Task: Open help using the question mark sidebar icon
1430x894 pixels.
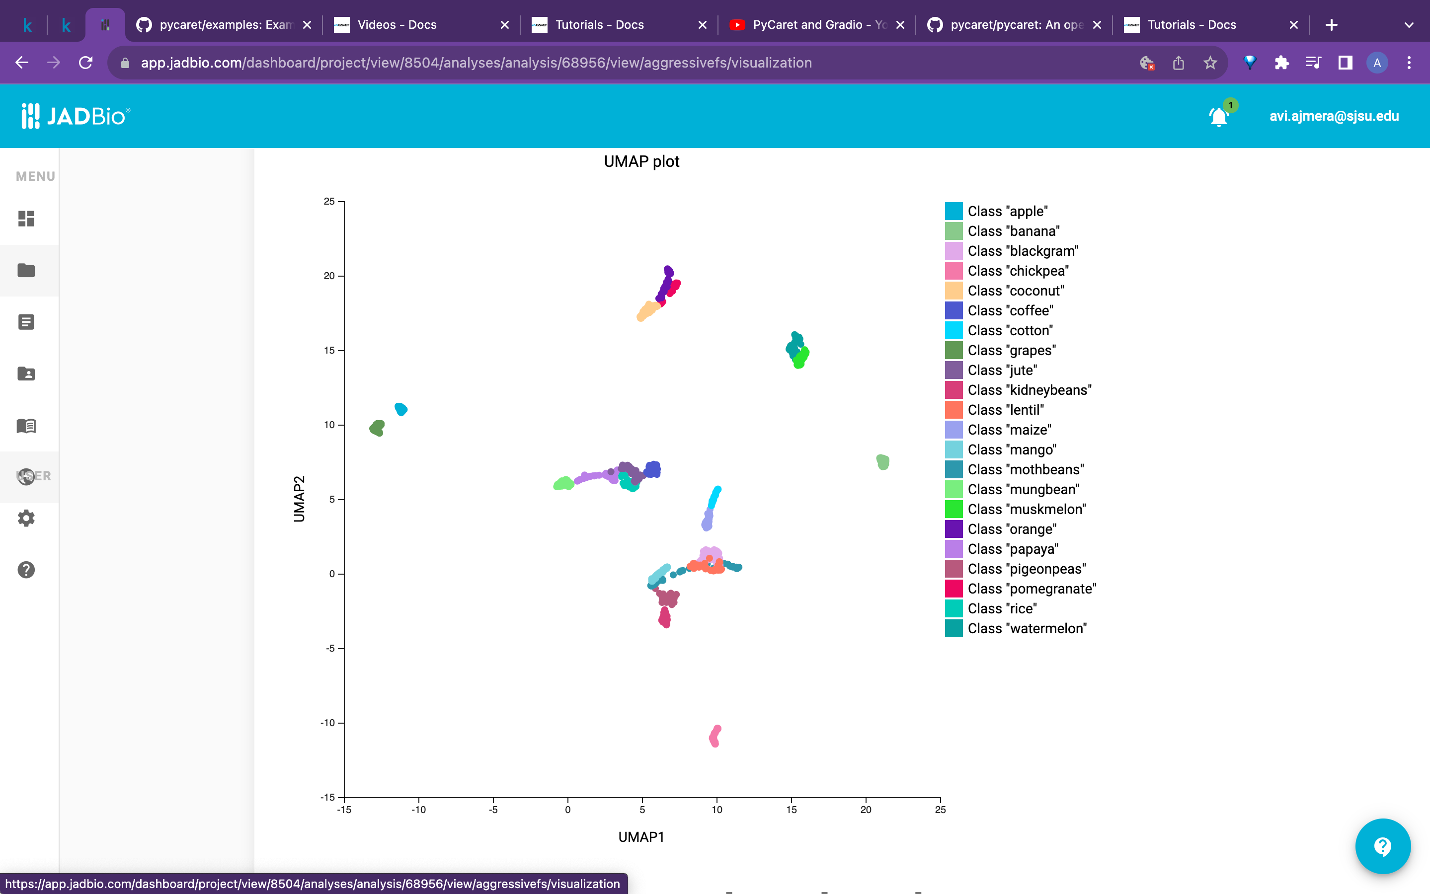Action: coord(26,569)
